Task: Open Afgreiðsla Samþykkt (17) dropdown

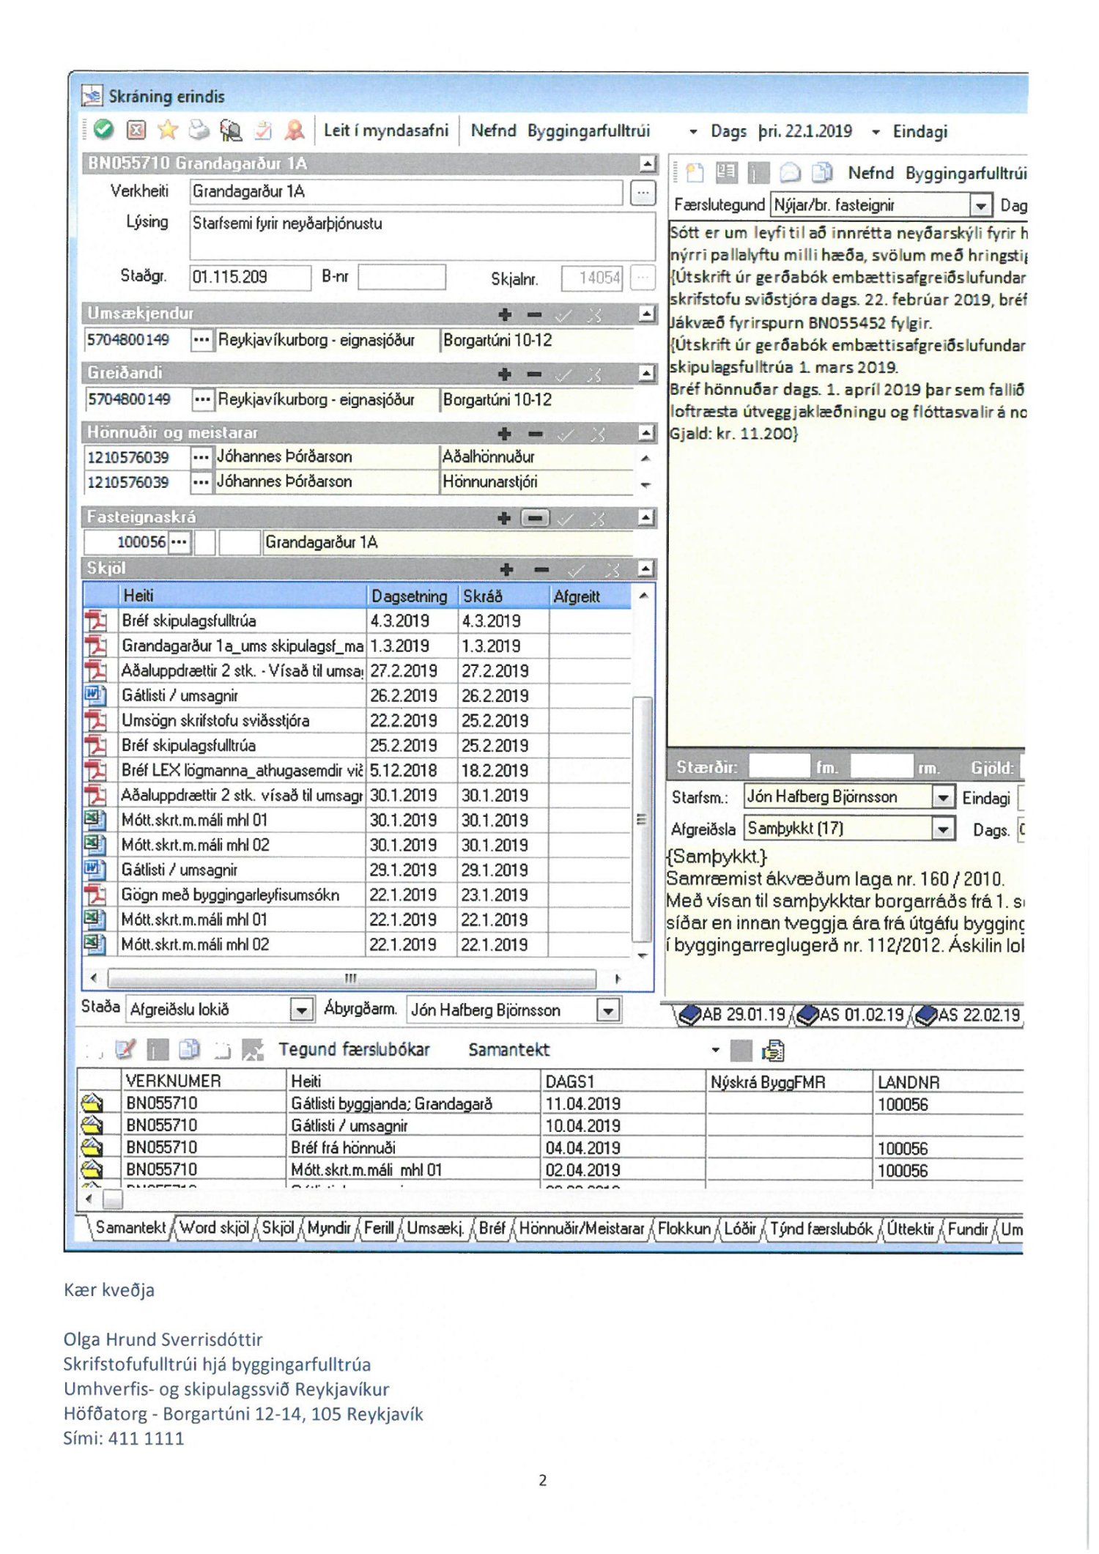Action: tap(943, 829)
